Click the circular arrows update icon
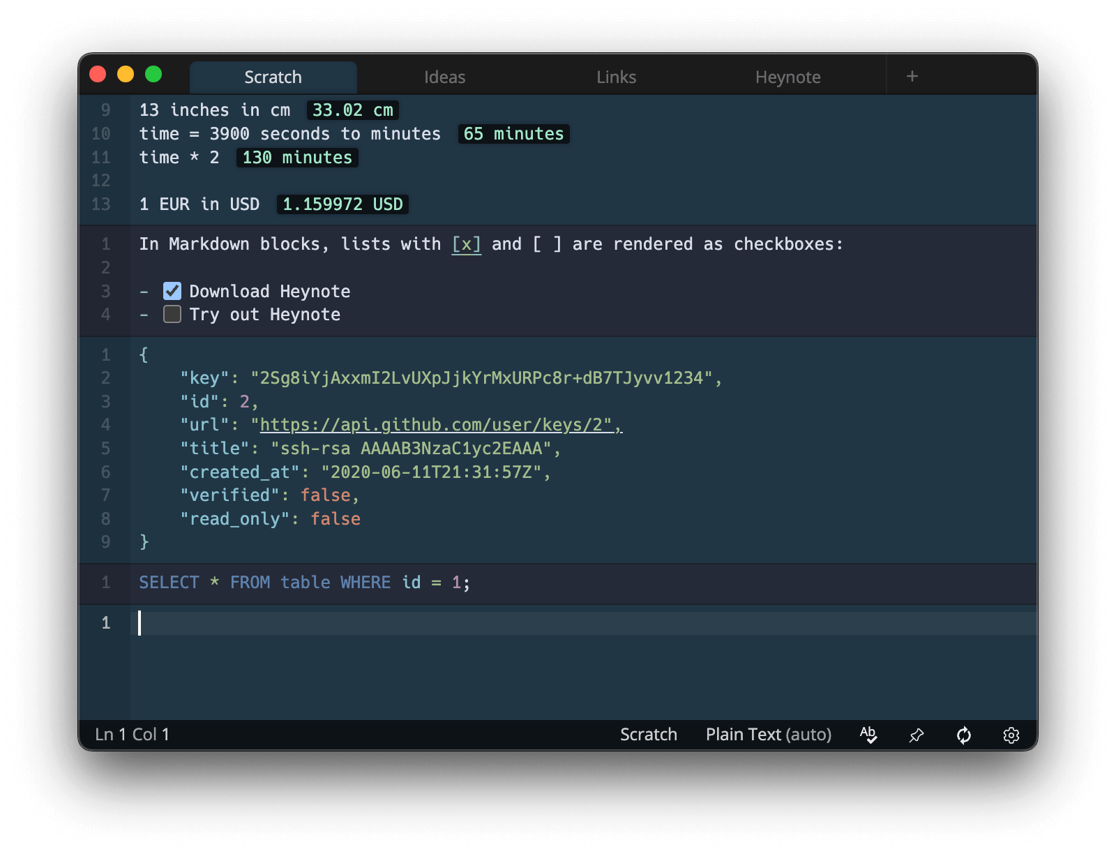Image resolution: width=1116 pixels, height=854 pixels. click(x=964, y=735)
